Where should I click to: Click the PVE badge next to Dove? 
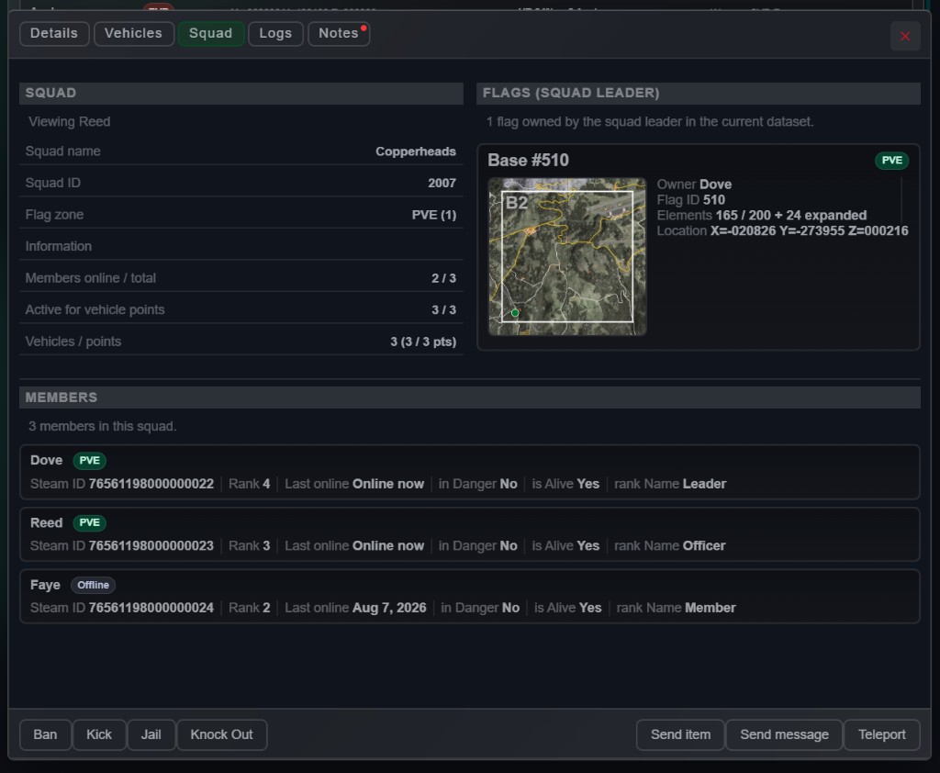coord(89,461)
